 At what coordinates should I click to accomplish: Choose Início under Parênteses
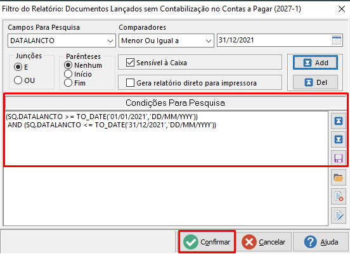(x=68, y=74)
